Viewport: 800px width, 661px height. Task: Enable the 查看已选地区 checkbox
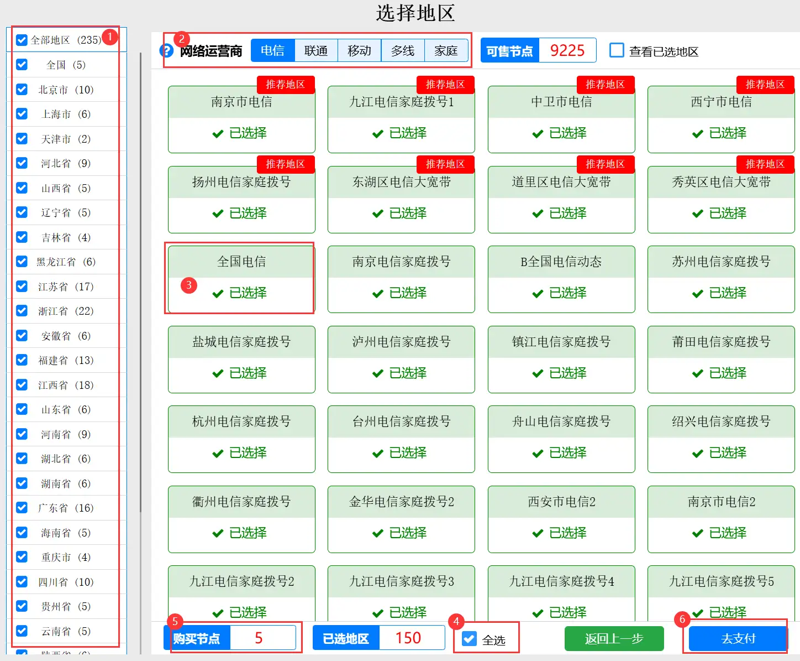[x=617, y=50]
